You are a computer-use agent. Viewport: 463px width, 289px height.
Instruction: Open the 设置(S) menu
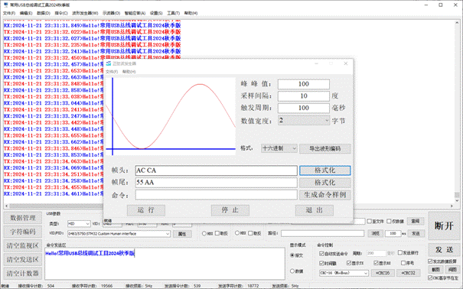(156, 13)
